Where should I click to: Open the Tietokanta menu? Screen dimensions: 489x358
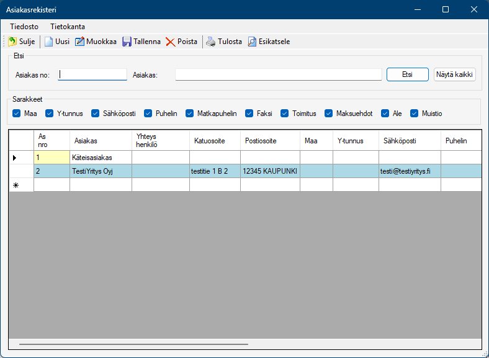point(68,27)
